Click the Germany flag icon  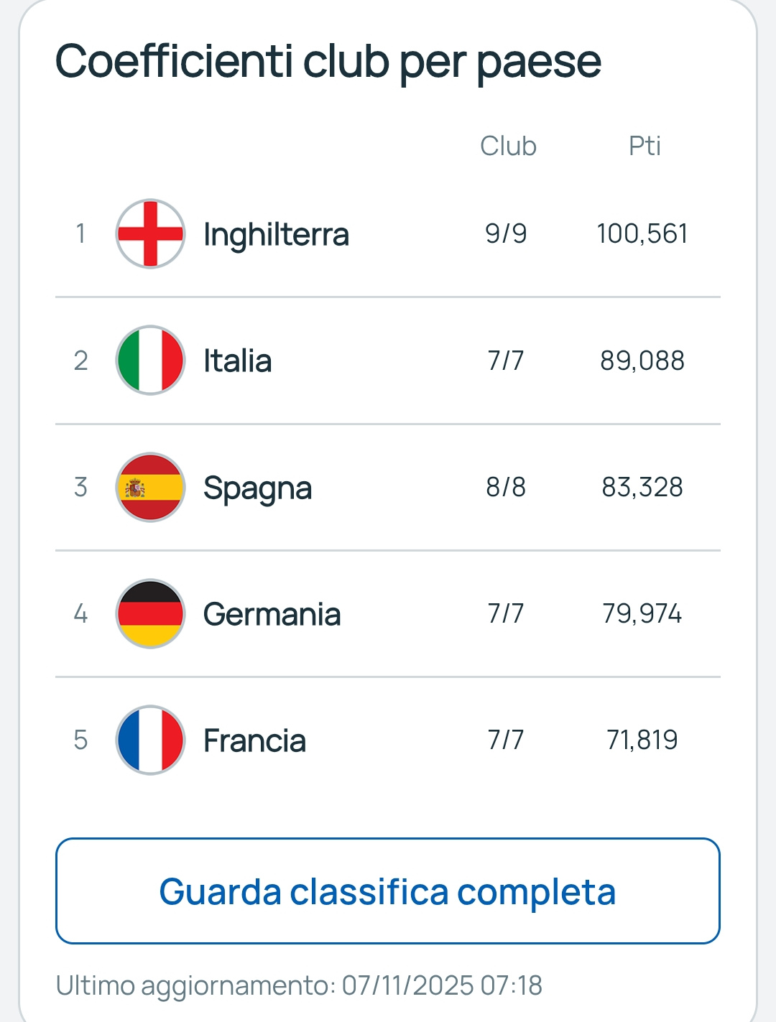click(150, 613)
